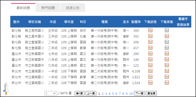
Task: Open the page number dropdown
Action: 51,93
